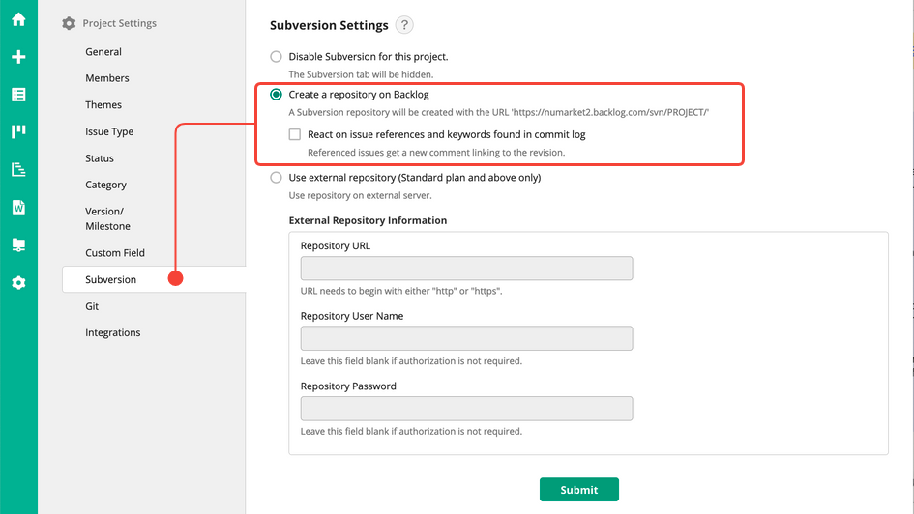Open the Files folder icon
The image size is (914, 514).
coord(18,245)
